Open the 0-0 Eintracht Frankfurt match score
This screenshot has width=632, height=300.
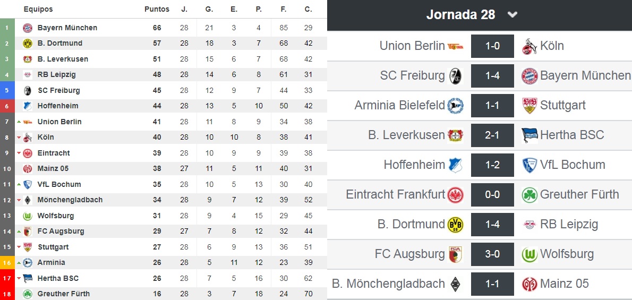pos(492,195)
